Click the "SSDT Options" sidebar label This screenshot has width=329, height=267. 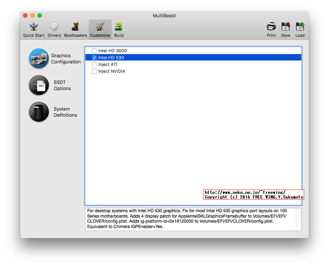pos(62,85)
